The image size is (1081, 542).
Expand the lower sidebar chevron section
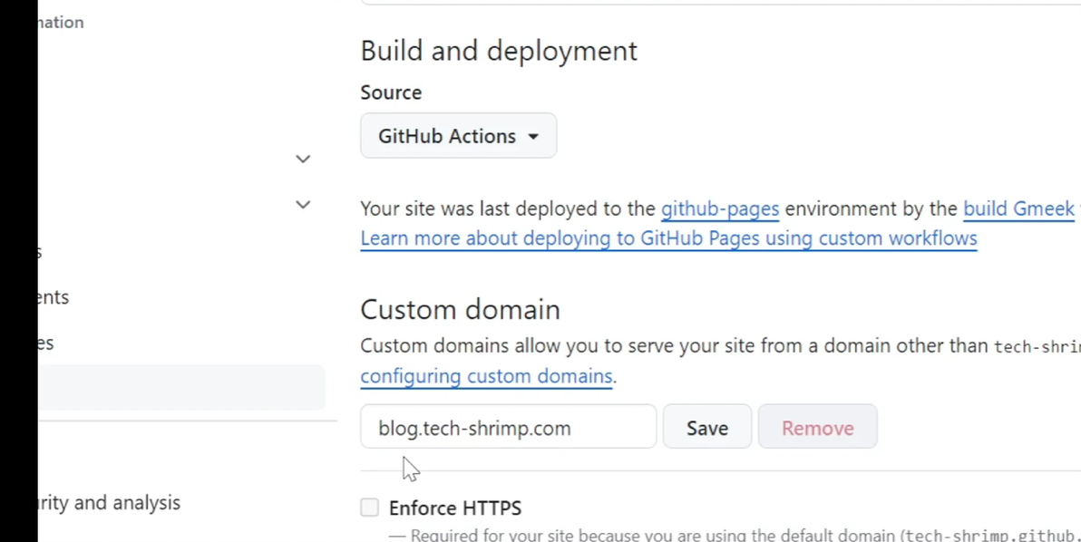[303, 205]
